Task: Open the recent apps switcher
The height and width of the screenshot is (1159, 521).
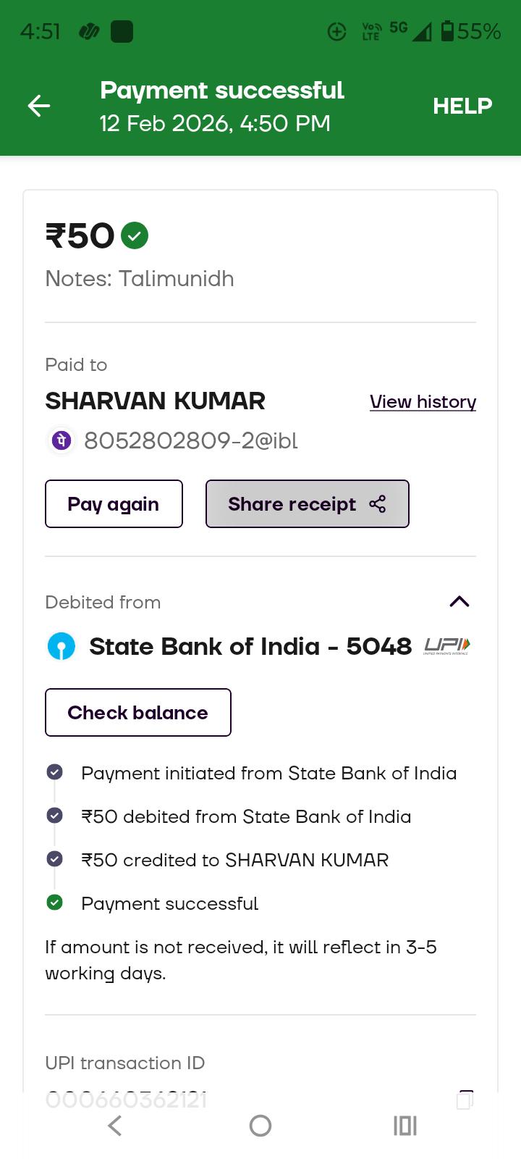Action: click(404, 1126)
